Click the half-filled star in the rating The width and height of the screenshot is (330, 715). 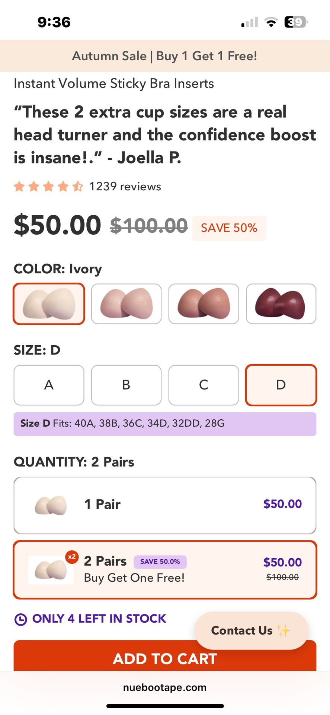click(x=77, y=186)
